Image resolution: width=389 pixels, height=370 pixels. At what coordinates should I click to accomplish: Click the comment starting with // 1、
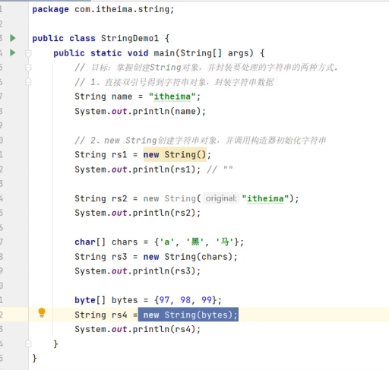(174, 82)
